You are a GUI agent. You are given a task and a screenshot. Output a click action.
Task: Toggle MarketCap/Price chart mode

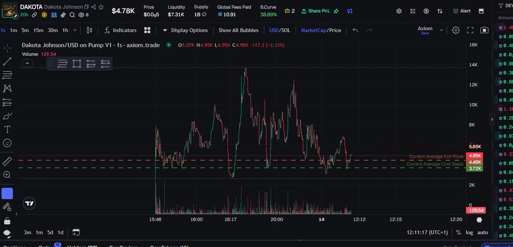click(x=321, y=30)
